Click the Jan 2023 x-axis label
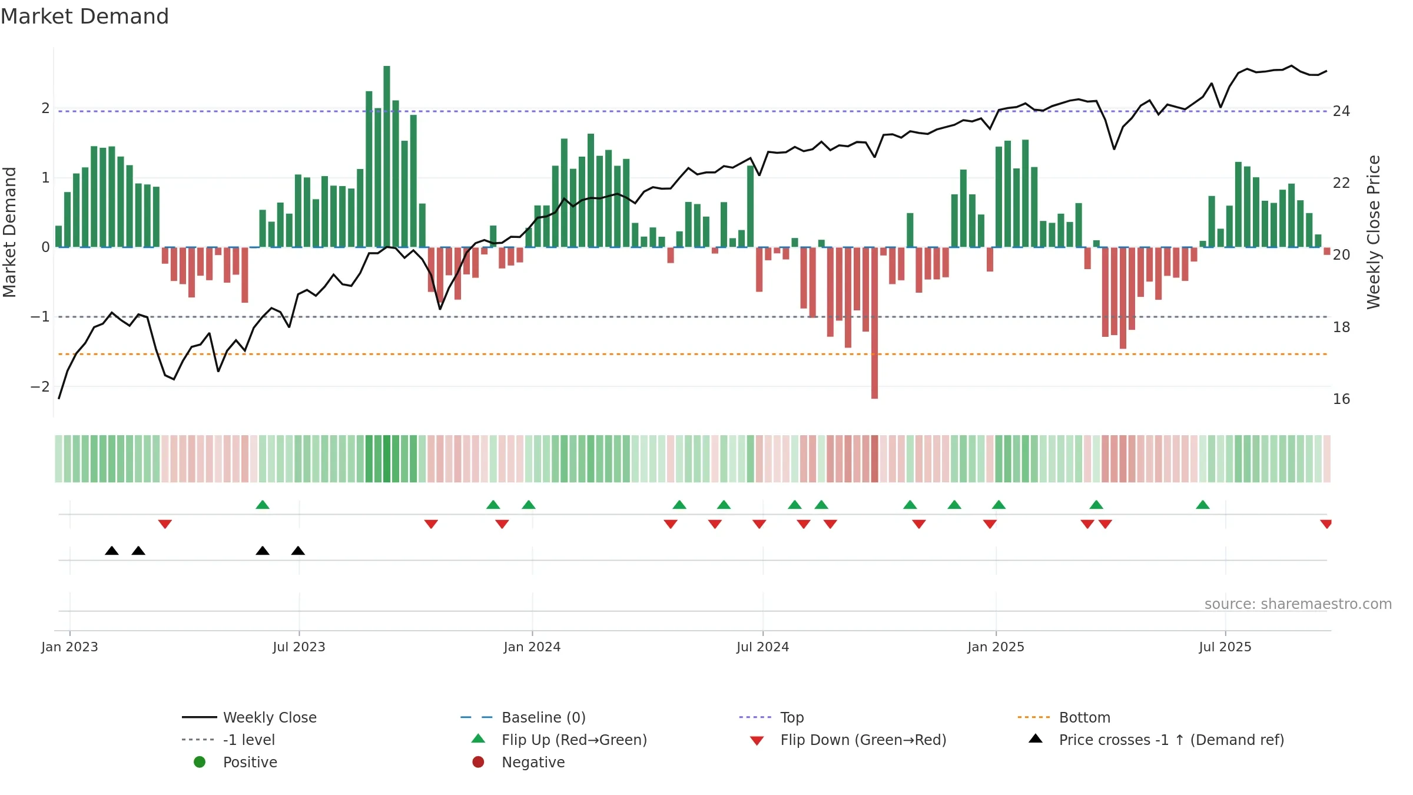 tap(69, 647)
